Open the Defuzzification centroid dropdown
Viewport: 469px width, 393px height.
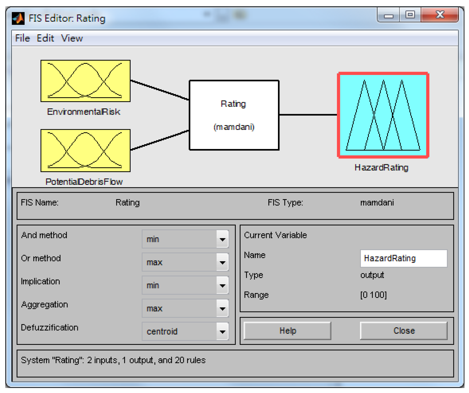[x=185, y=332]
